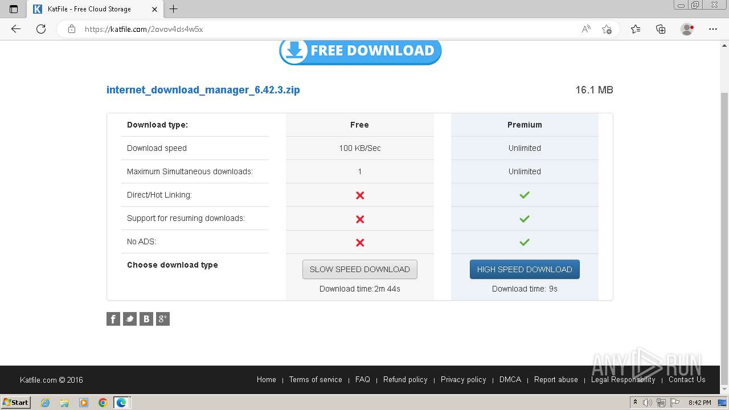Click the Google Plus share icon
This screenshot has height=410, width=729.
point(163,319)
